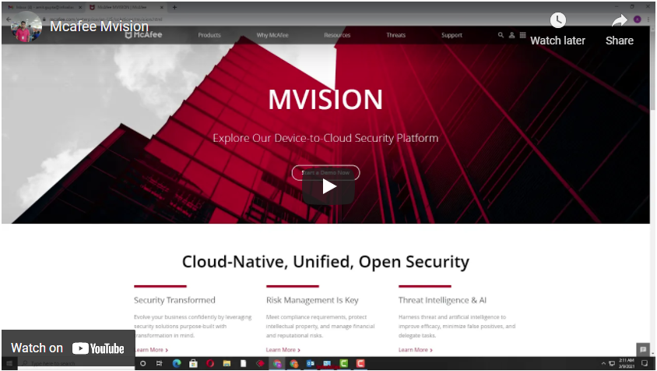Click Learn More under Security Transformed
This screenshot has height=371, width=657.
click(151, 350)
